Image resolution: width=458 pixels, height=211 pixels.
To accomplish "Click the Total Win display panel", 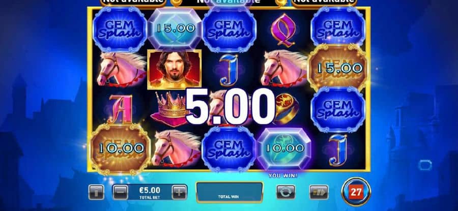I will point(230,192).
